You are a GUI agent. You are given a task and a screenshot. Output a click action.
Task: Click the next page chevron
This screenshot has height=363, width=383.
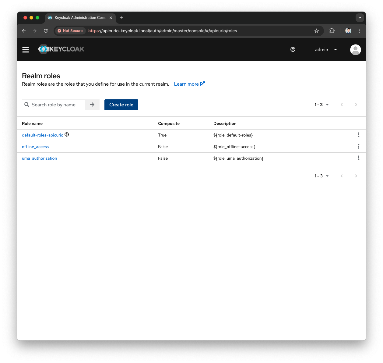(x=356, y=105)
